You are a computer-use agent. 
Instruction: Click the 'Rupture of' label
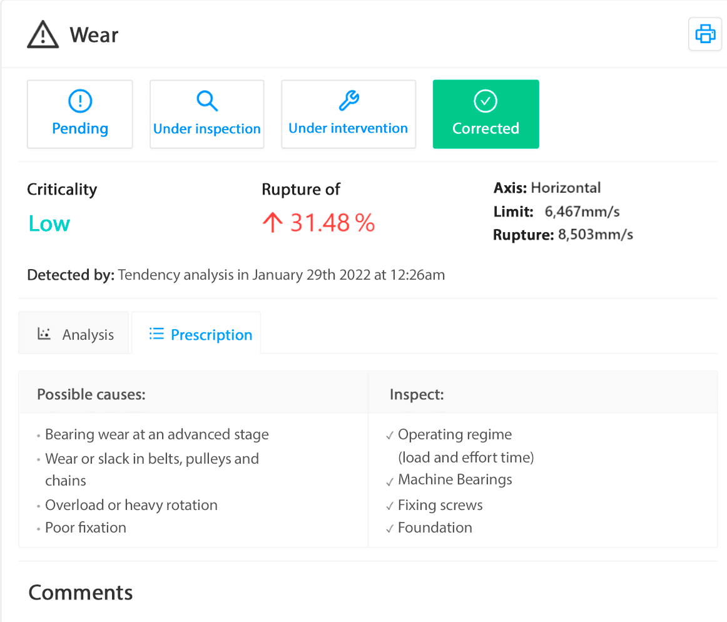click(301, 189)
